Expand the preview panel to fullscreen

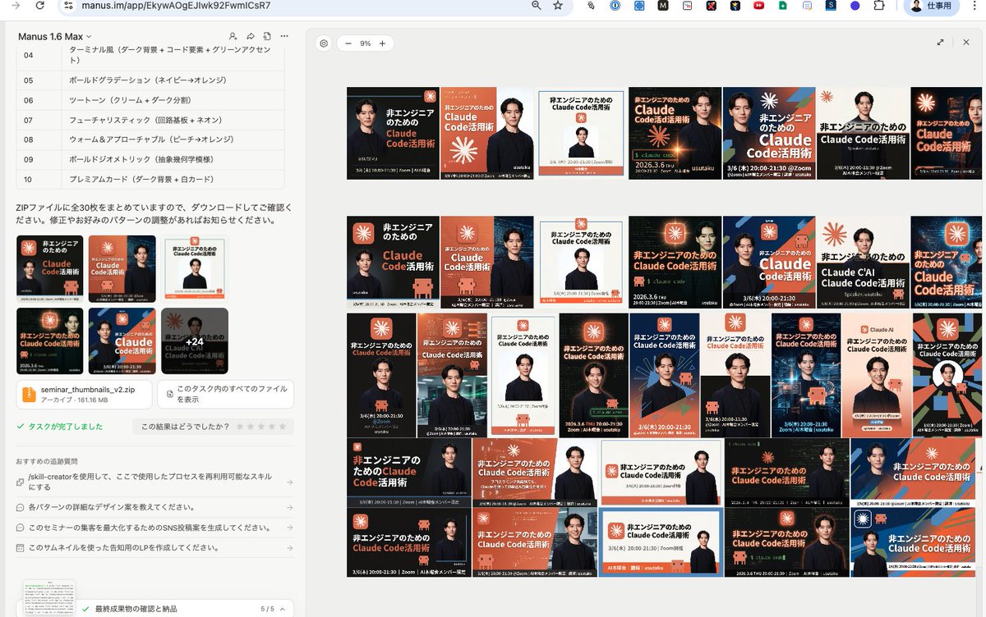pos(940,42)
